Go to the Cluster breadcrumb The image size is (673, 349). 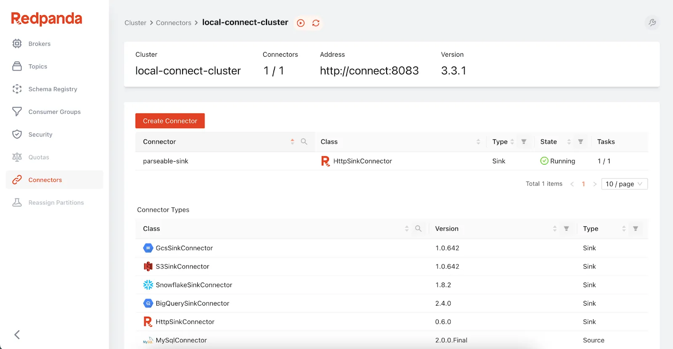(135, 23)
